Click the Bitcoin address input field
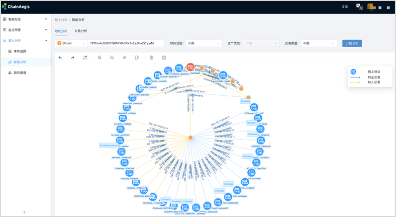The image size is (396, 217). [x=126, y=43]
